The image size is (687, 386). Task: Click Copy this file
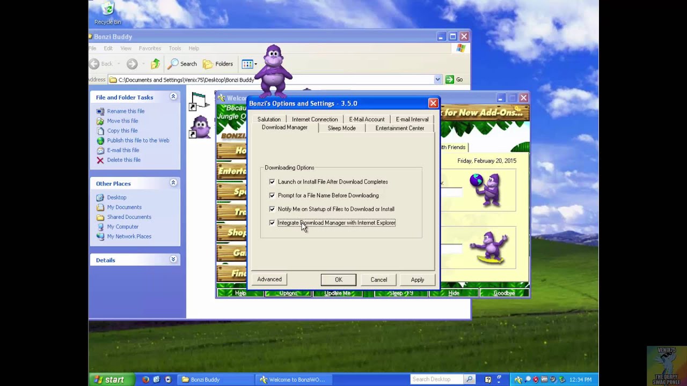pos(122,130)
